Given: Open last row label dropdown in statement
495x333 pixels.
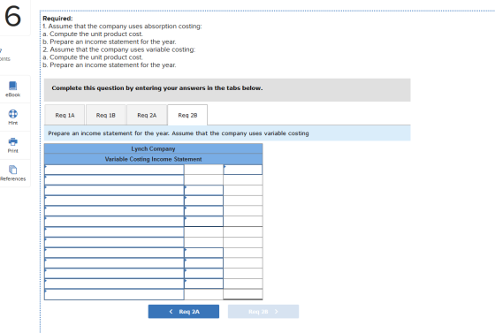Looking at the screenshot, I should pos(114,294).
